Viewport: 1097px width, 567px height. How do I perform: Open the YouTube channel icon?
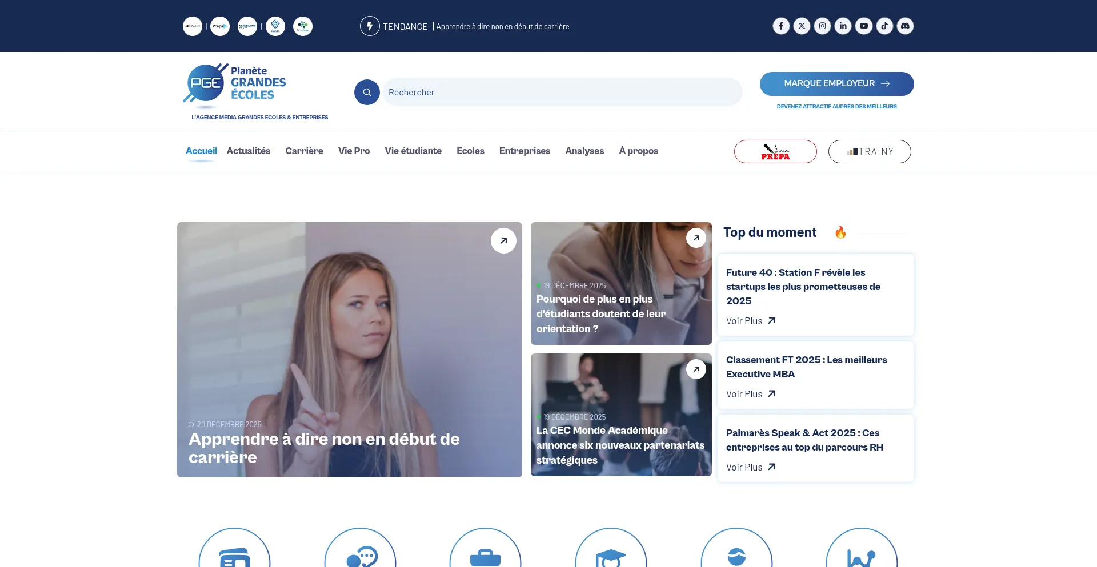click(x=864, y=26)
